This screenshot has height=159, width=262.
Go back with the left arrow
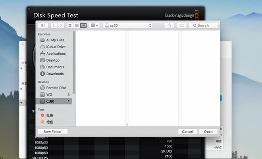coord(54,25)
